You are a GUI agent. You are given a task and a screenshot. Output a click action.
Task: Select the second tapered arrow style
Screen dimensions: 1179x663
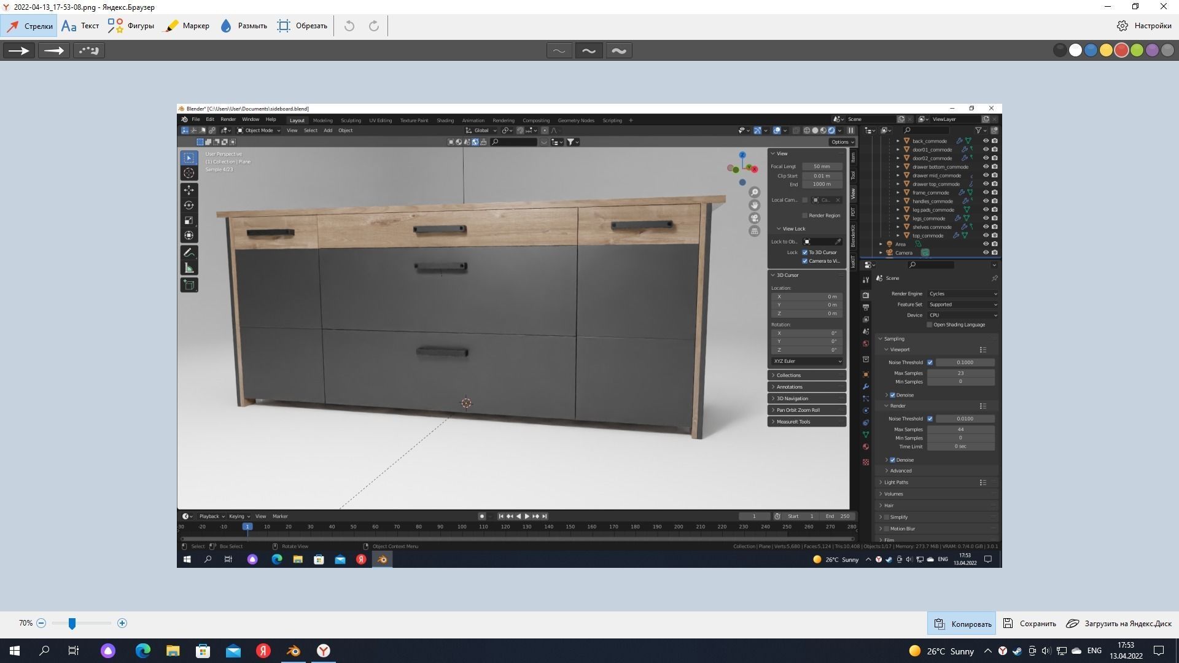tap(54, 50)
